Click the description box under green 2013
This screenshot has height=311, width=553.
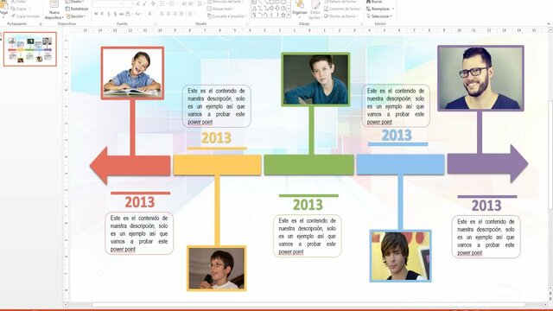[308, 236]
